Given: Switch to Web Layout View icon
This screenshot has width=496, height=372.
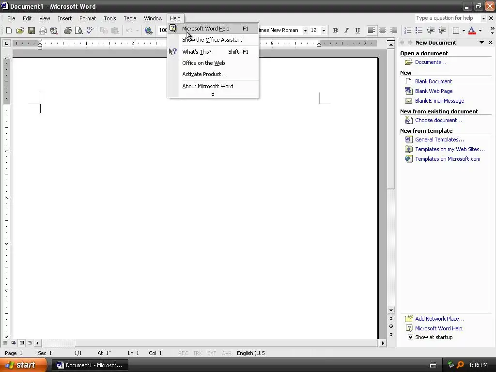Looking at the screenshot, I should (14, 342).
